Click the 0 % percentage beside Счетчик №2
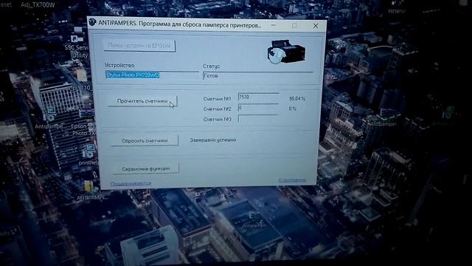The image size is (472, 266). tap(293, 109)
